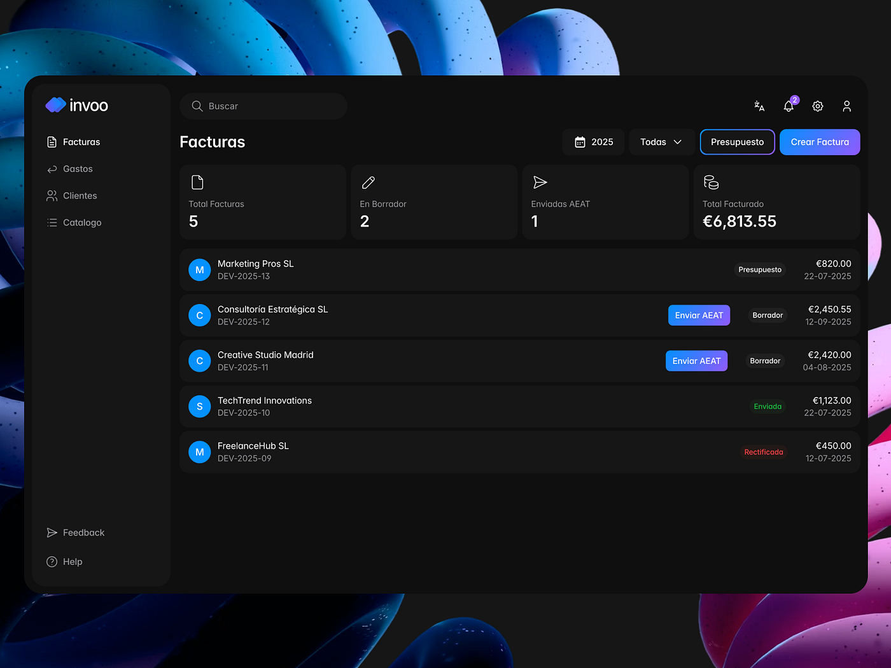Open the user profile icon
Viewport: 891px width, 668px height.
[x=846, y=106]
